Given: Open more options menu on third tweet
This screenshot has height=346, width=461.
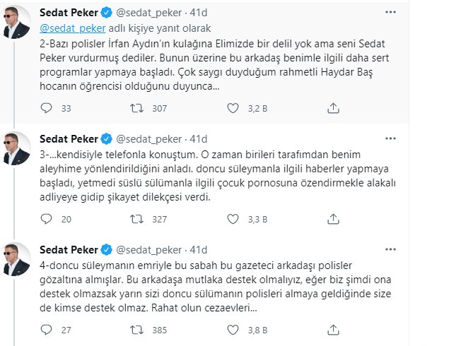Looking at the screenshot, I should click(390, 249).
